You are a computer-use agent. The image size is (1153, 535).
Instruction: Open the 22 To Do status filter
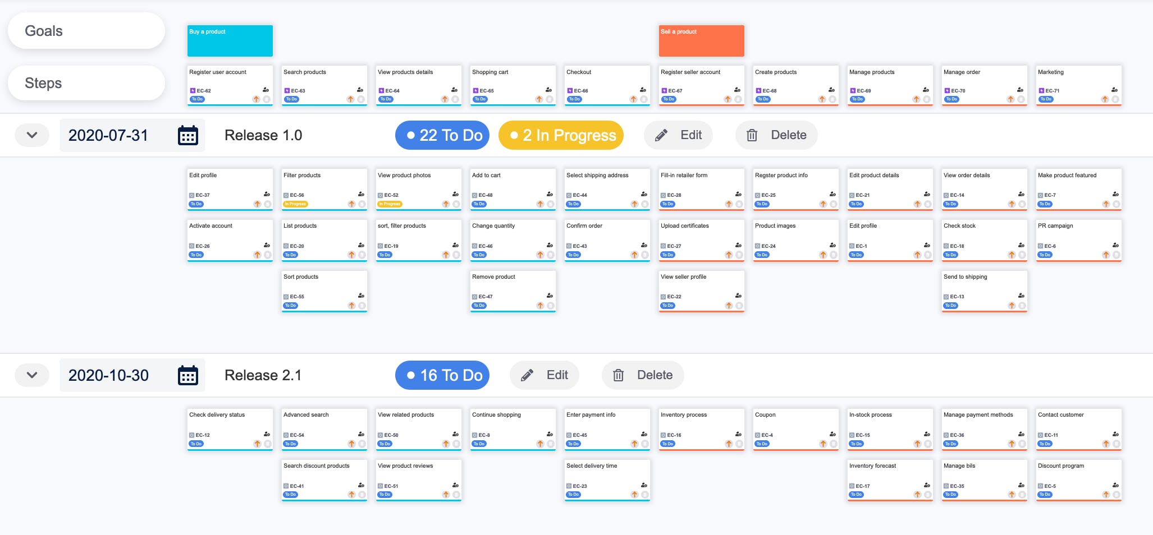tap(442, 135)
